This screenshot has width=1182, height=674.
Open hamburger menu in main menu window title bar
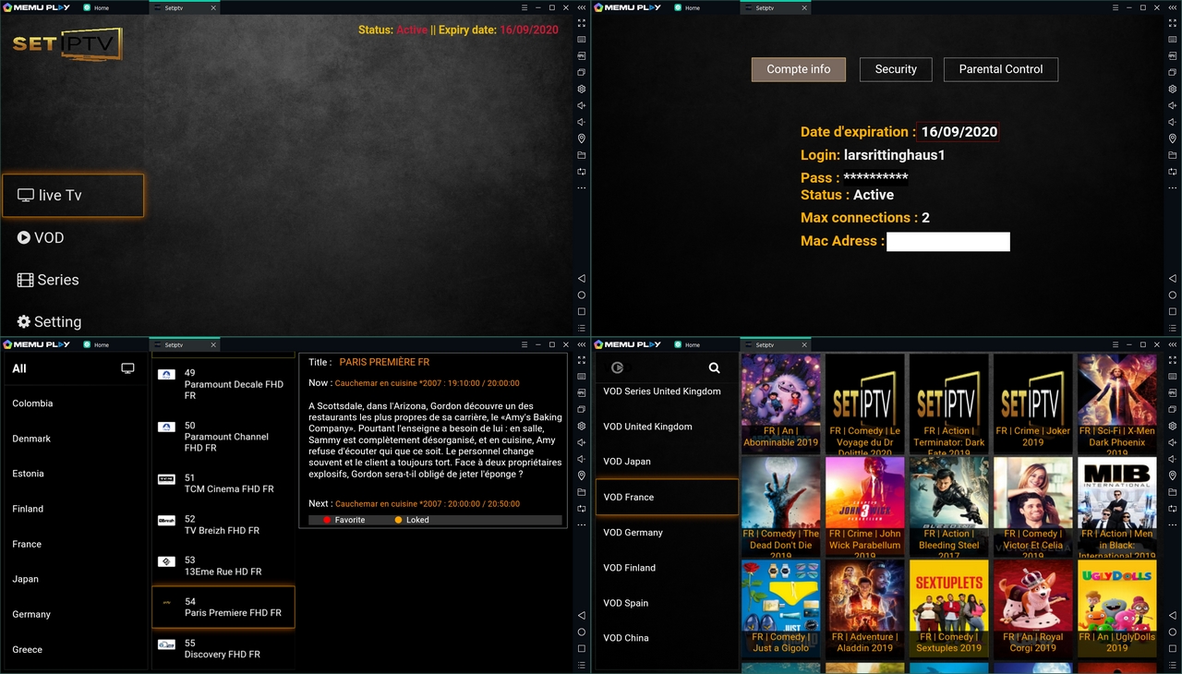[x=525, y=7]
